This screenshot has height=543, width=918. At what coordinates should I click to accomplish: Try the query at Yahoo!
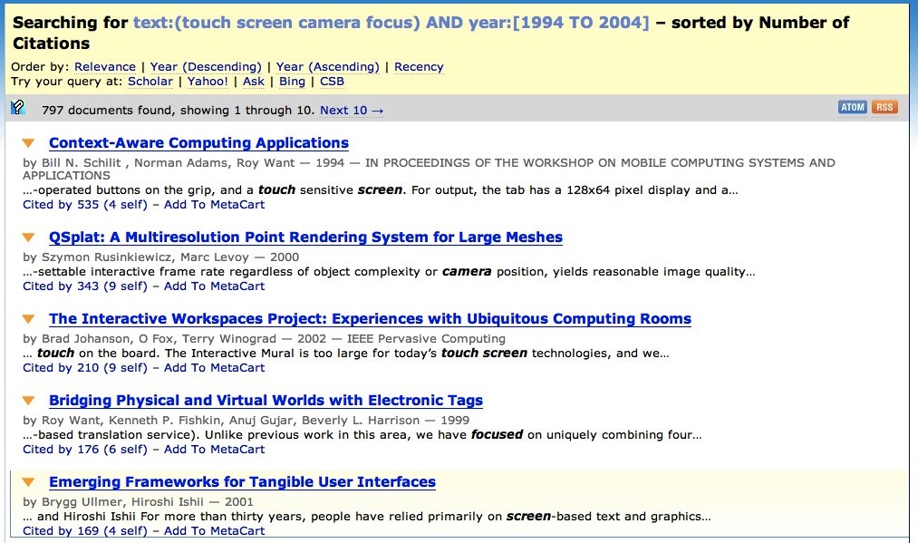(208, 82)
